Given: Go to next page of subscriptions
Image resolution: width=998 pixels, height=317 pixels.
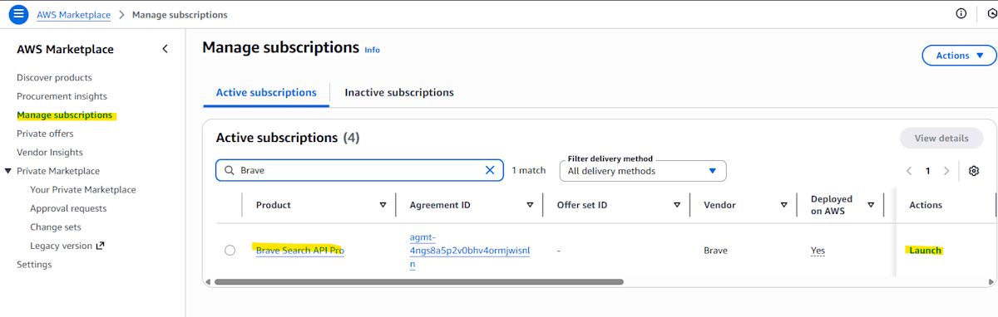Looking at the screenshot, I should click(946, 171).
